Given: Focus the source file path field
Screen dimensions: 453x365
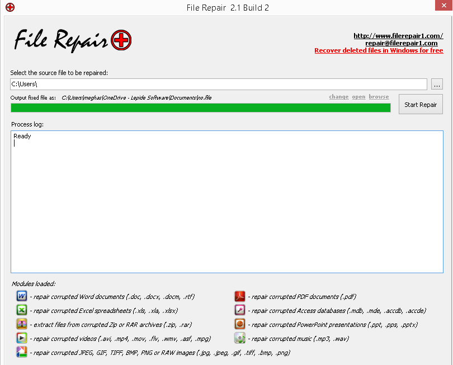Looking at the screenshot, I should [219, 84].
